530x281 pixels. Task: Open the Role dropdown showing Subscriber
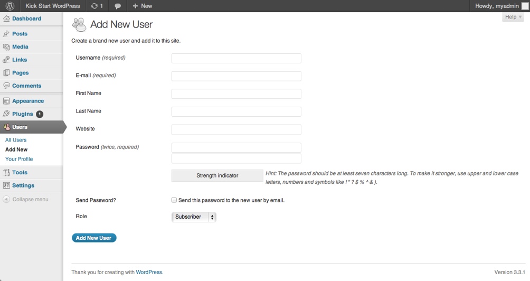[194, 217]
